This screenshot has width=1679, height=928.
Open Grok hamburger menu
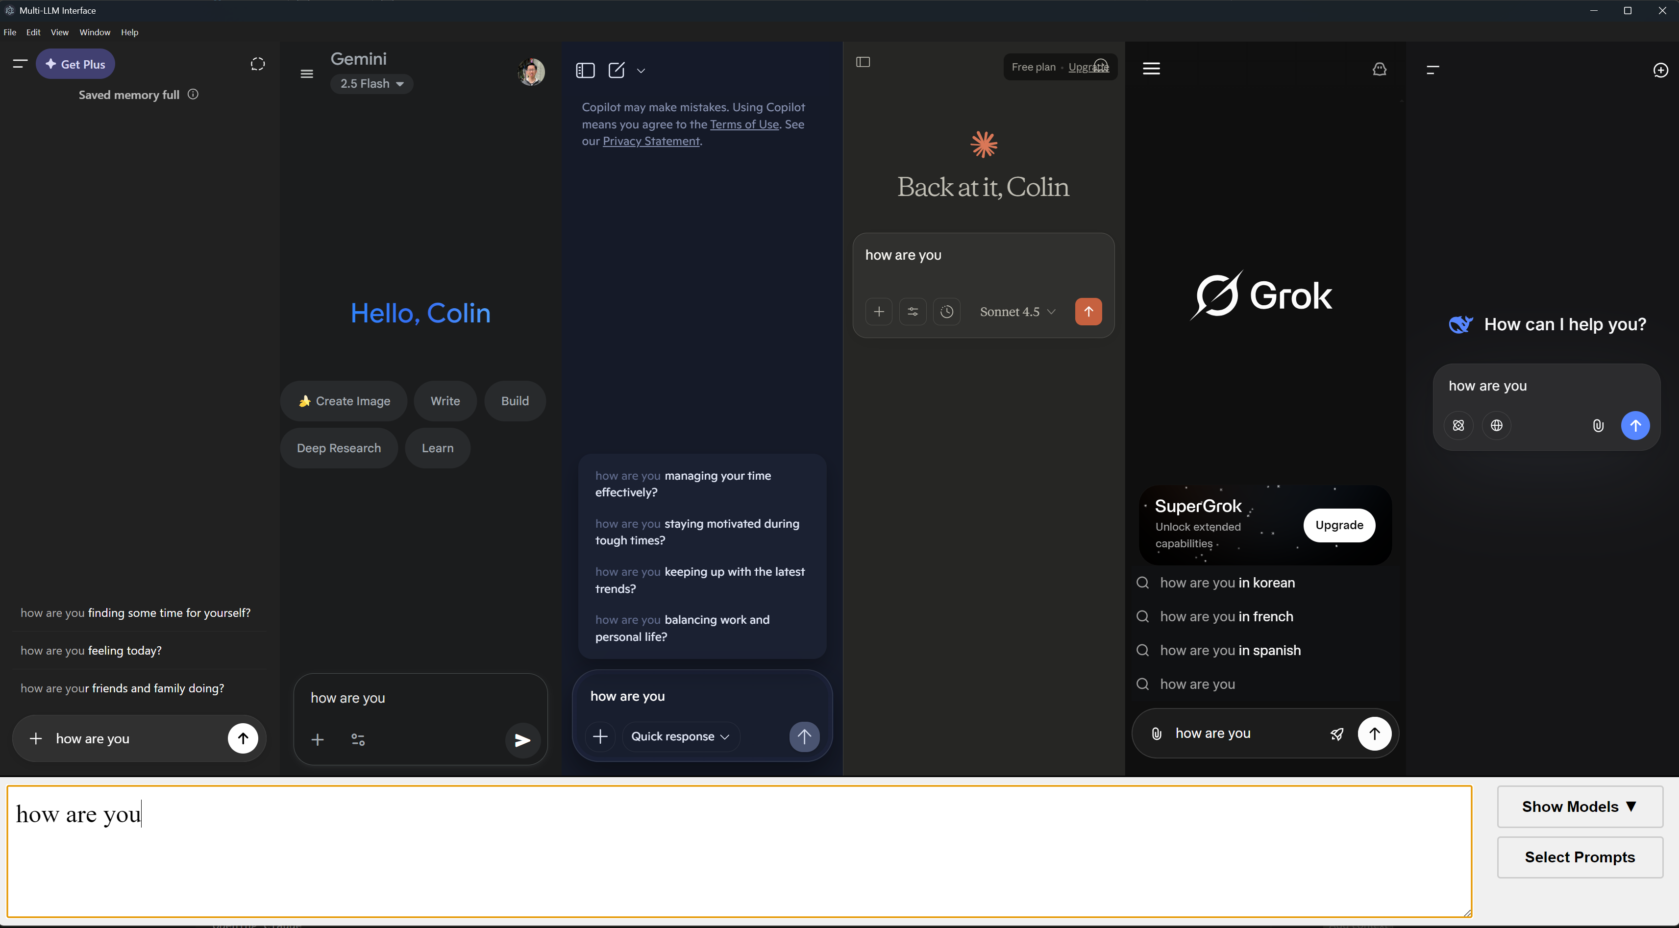(x=1152, y=69)
